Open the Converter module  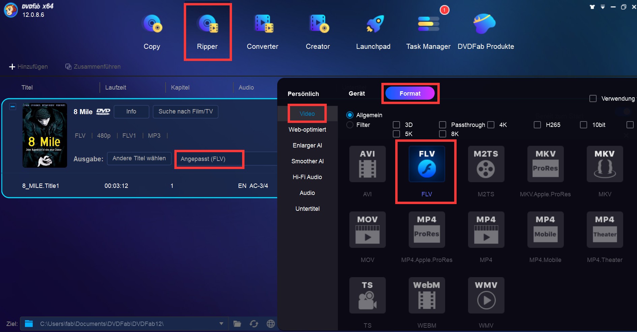[x=263, y=32]
